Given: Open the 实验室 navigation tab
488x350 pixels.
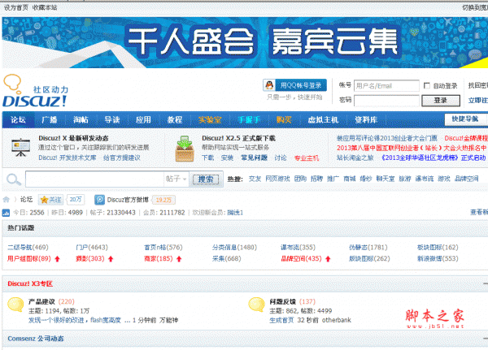Looking at the screenshot, I should pos(210,119).
